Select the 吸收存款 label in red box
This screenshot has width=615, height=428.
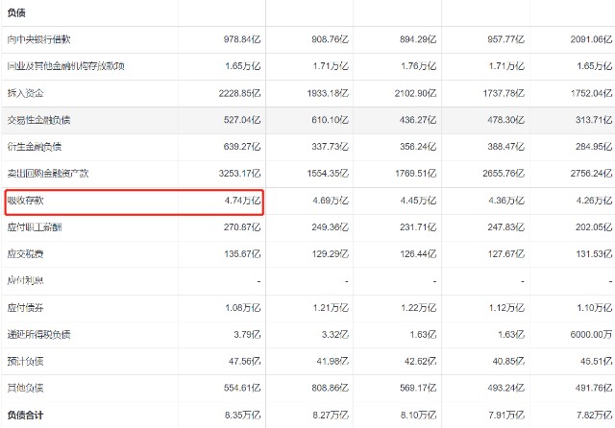click(x=25, y=201)
